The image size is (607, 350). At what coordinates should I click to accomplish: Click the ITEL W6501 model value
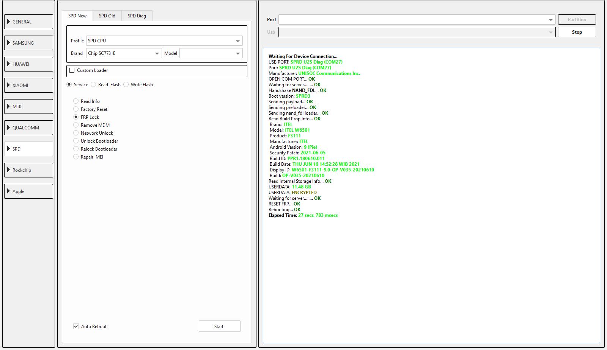click(297, 130)
